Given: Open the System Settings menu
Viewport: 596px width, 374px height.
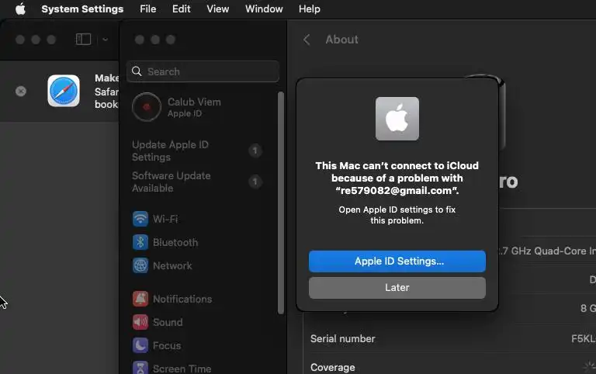Looking at the screenshot, I should (x=82, y=9).
